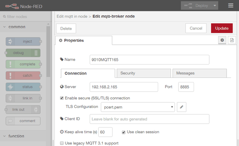The image size is (239, 146).
Task: Uncheck Use clean session
Action: [x=124, y=132]
